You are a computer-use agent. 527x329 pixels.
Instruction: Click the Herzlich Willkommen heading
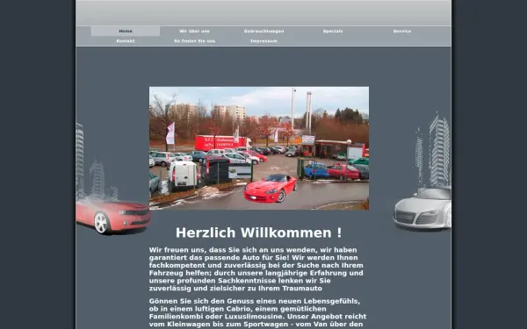point(259,232)
